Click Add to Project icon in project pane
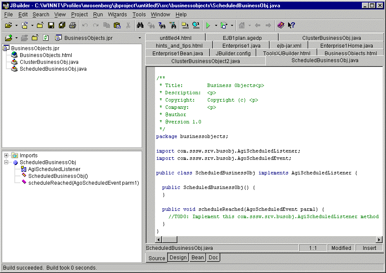386x273 pixels. [x=9, y=38]
